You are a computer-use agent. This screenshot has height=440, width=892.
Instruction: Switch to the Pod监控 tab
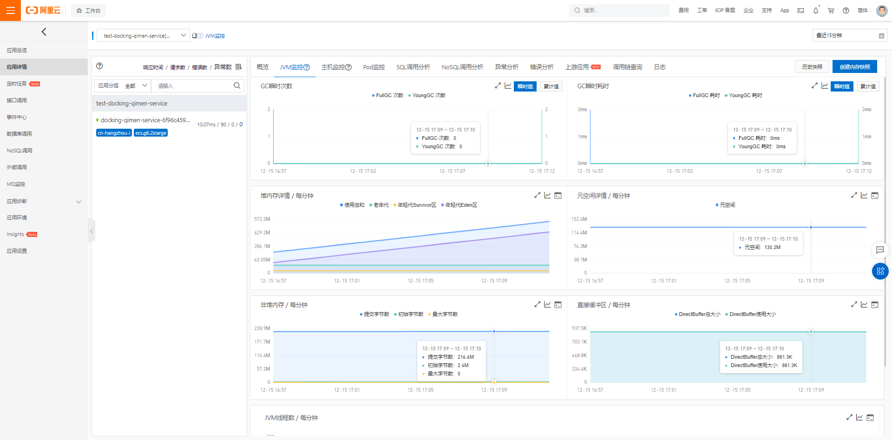374,67
